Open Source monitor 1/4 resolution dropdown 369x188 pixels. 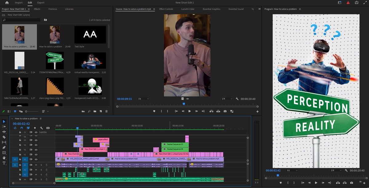227,99
